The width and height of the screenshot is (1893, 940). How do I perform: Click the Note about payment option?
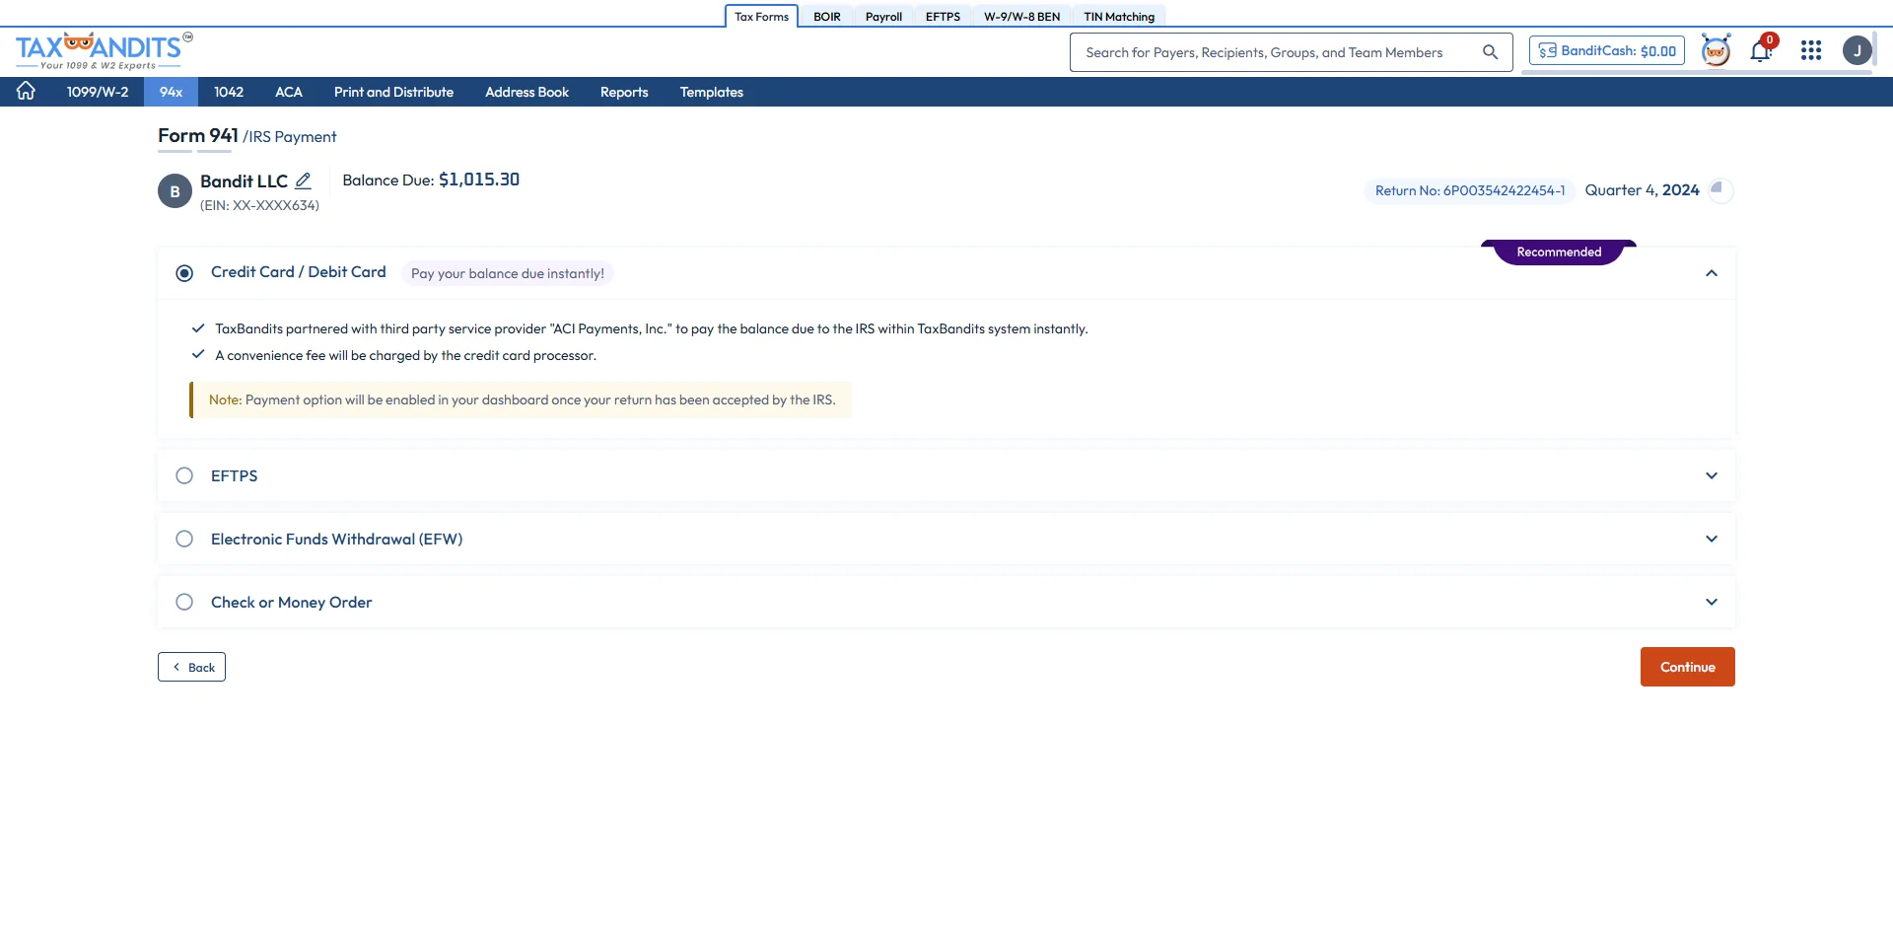521,399
